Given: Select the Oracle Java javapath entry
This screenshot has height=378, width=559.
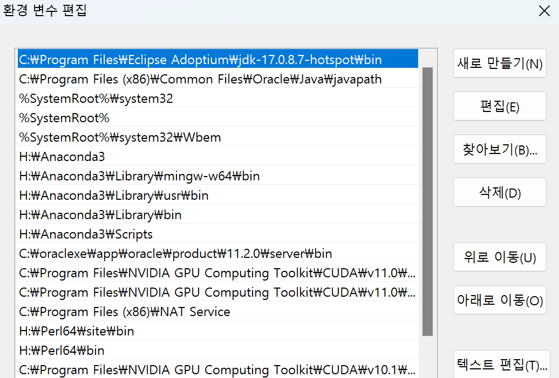Looking at the screenshot, I should [x=218, y=78].
